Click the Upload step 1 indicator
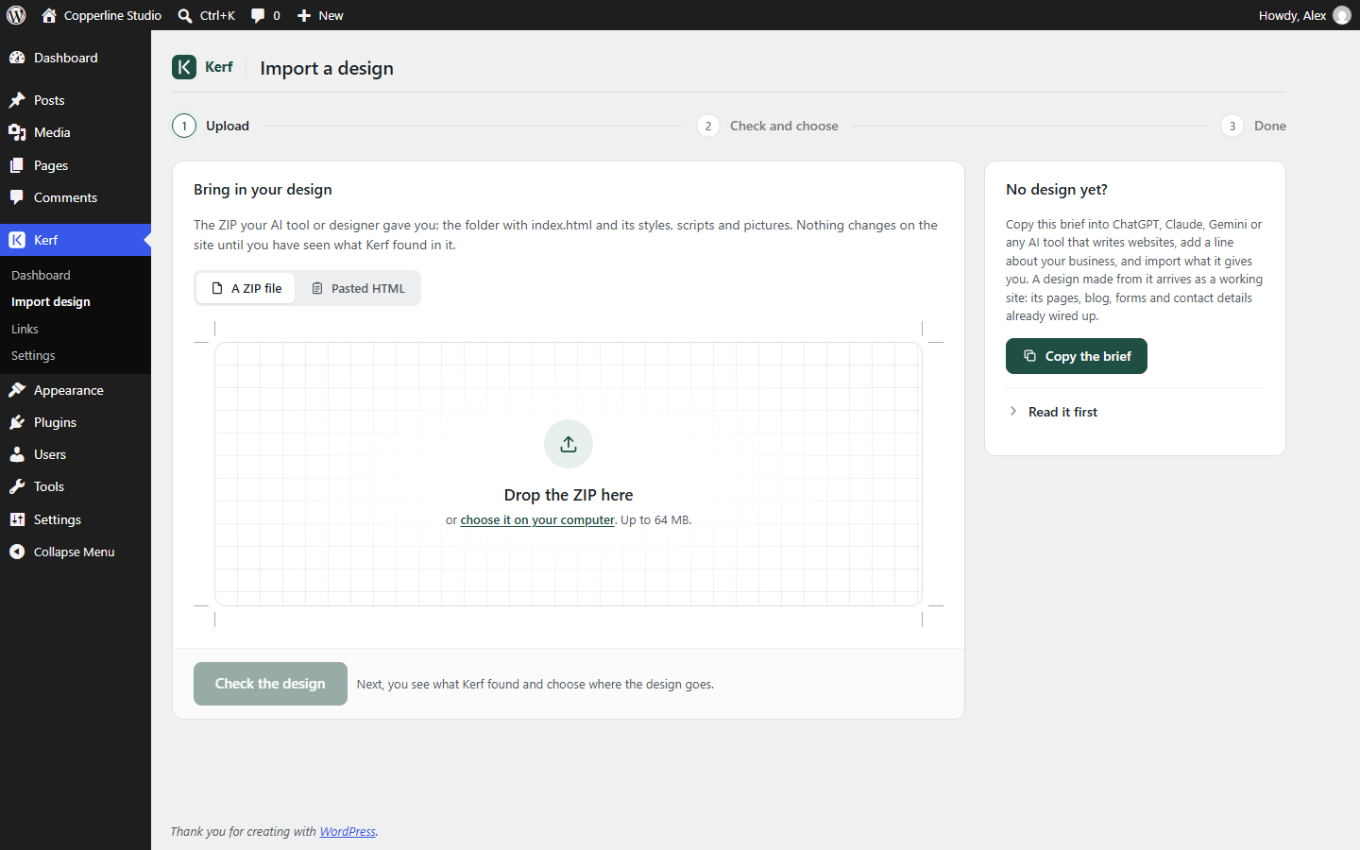 click(x=211, y=126)
